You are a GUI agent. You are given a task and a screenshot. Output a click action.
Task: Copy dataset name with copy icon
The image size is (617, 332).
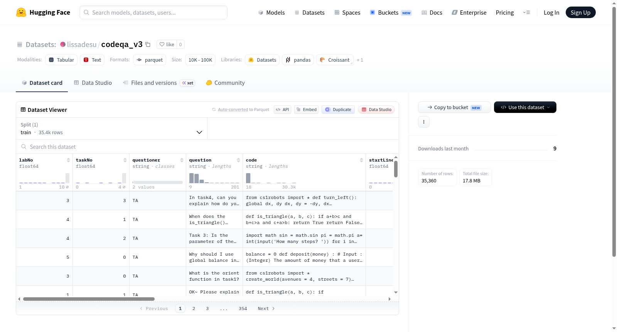[x=148, y=44]
